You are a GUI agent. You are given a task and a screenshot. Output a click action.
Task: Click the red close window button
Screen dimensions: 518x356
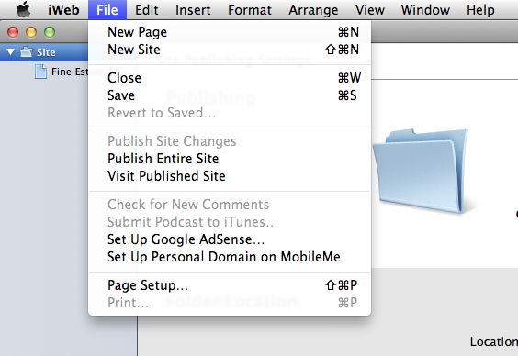pyautogui.click(x=13, y=32)
